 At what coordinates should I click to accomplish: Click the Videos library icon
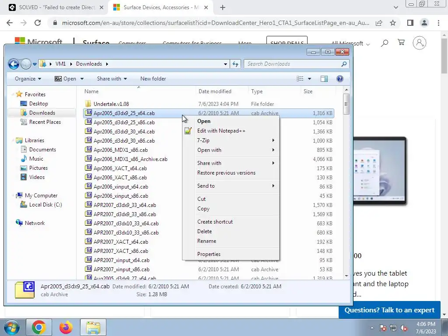point(24,177)
